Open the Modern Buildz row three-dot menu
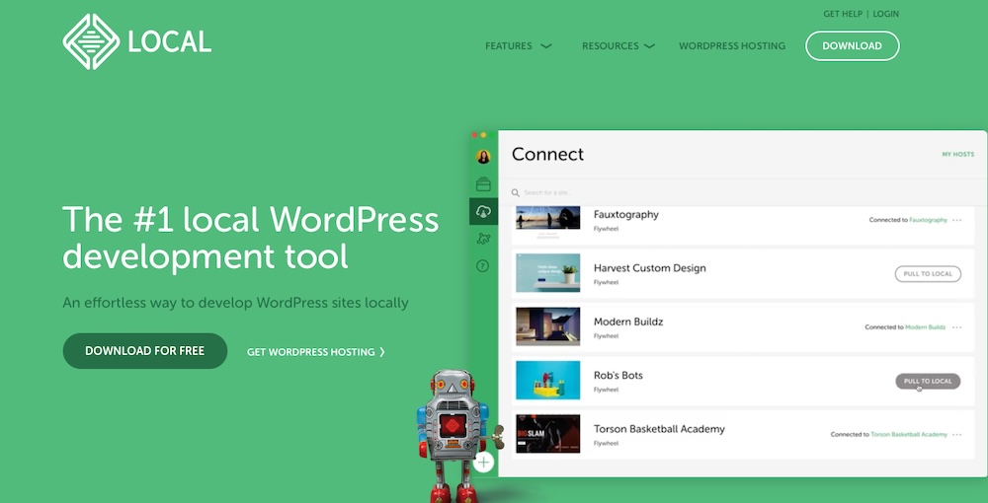Viewport: 988px width, 503px height. 957,327
